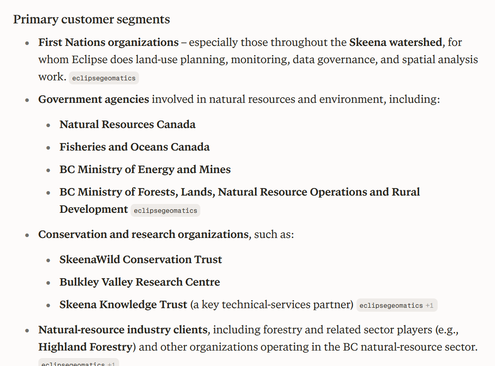Select the 'SkeenaWild Conservation Trust' item
Screen dimensions: 495x366
(141, 260)
